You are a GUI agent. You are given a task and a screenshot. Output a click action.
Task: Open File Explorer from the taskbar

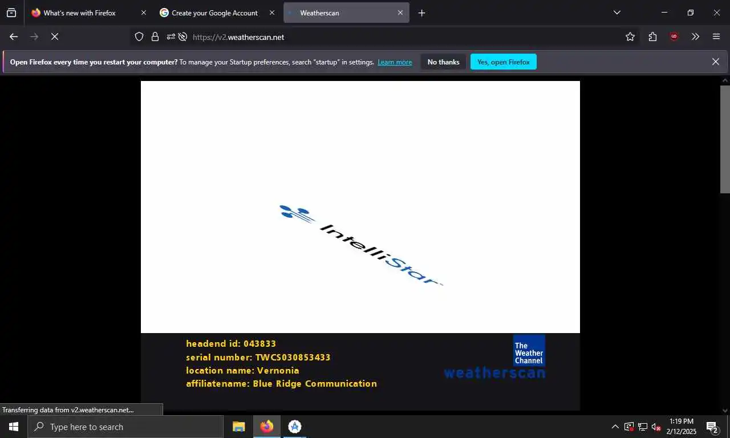(239, 427)
